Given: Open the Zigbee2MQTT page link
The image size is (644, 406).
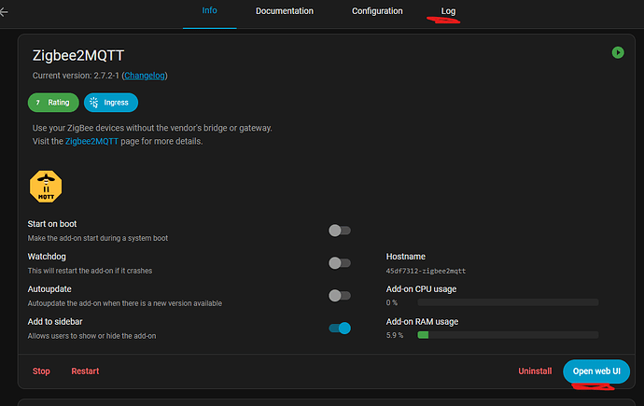Looking at the screenshot, I should (x=91, y=141).
